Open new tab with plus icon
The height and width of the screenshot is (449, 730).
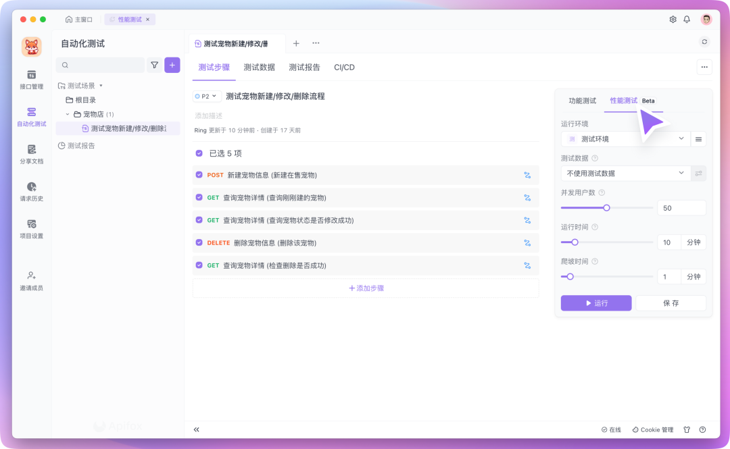(296, 43)
